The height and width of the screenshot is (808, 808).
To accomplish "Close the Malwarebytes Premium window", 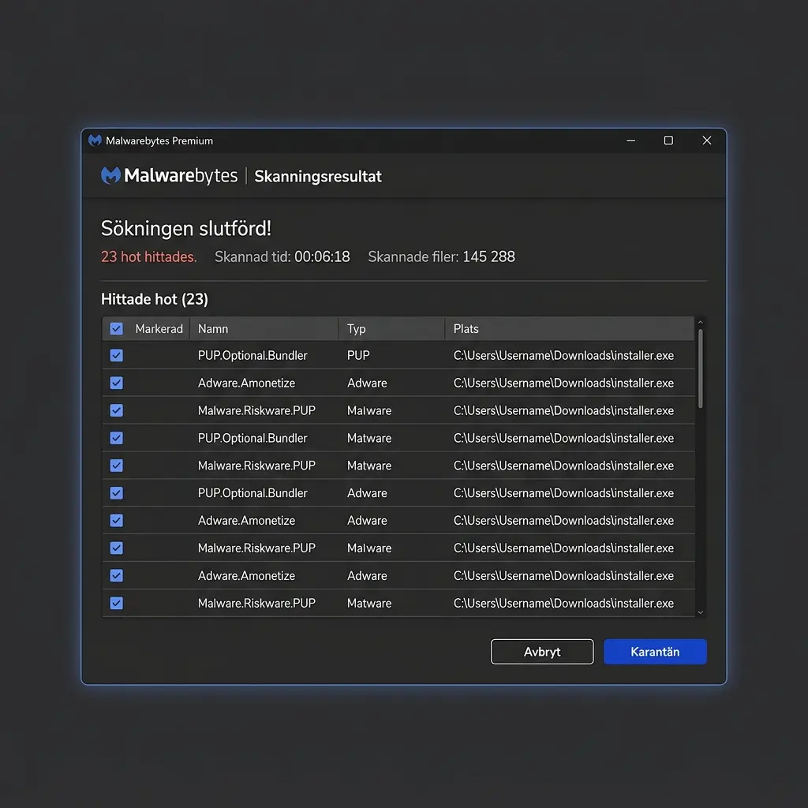I will (707, 140).
